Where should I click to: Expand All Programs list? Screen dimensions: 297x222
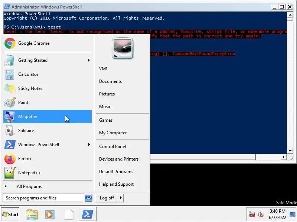coord(48,186)
